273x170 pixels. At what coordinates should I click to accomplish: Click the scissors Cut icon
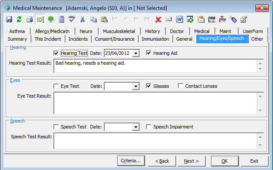(82, 19)
